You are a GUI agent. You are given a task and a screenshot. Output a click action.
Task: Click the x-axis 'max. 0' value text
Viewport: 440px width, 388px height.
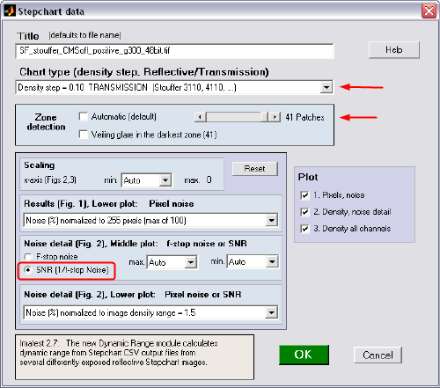(198, 179)
